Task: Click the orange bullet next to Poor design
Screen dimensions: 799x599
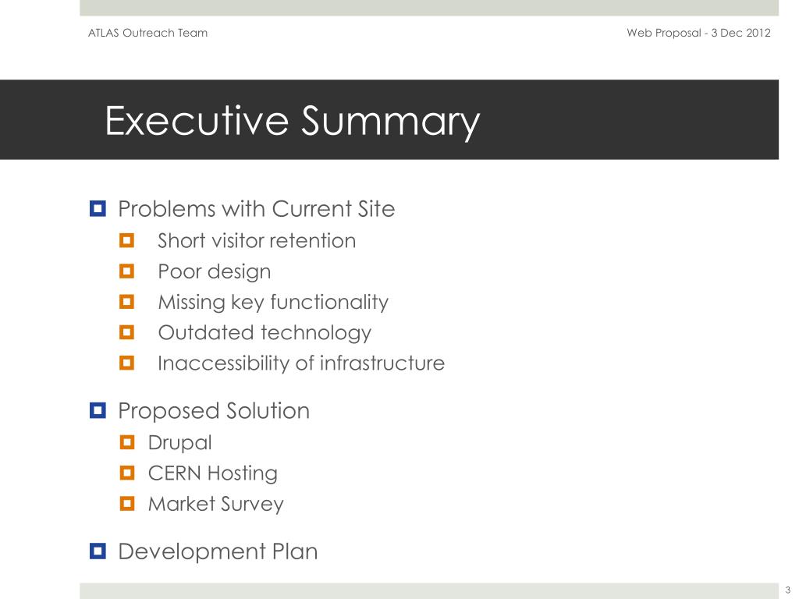Action: click(x=127, y=271)
